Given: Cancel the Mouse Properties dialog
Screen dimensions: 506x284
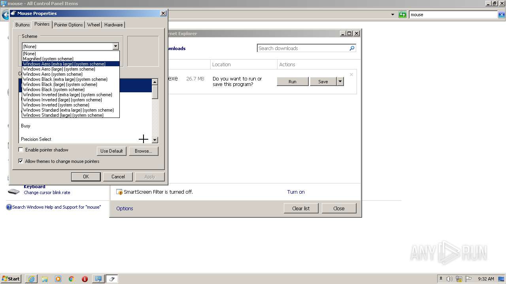Looking at the screenshot, I should coord(118,177).
